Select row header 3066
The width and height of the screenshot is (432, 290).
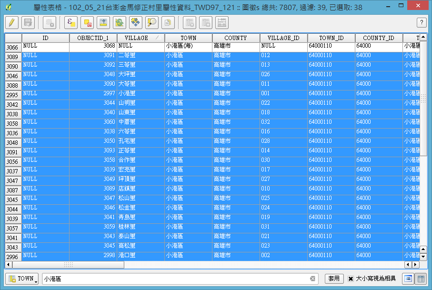point(13,47)
